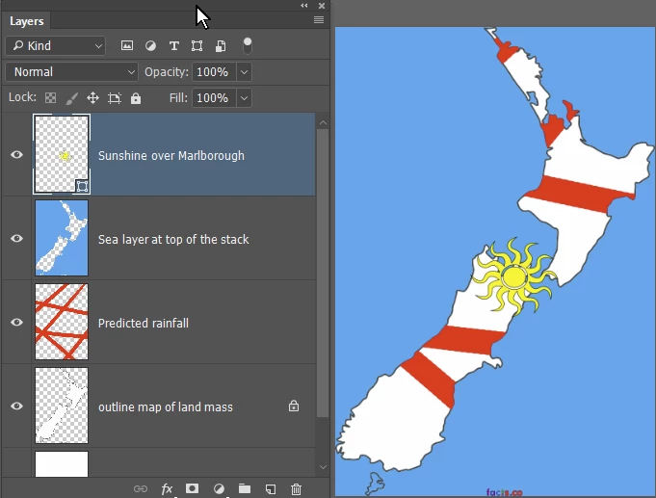Open Layers panel options menu
This screenshot has height=498, width=656.
pyautogui.click(x=319, y=19)
